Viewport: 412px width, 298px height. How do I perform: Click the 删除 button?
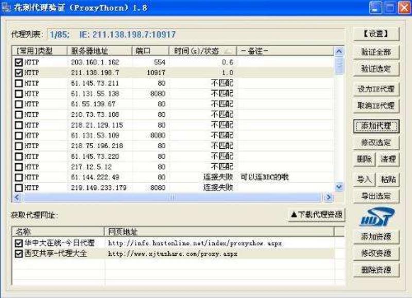365,159
